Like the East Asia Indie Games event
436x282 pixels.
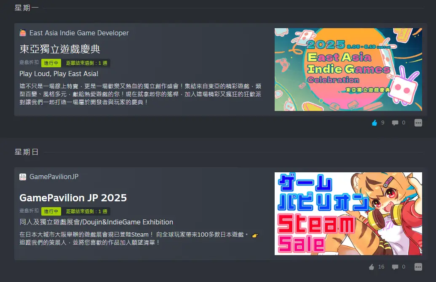click(374, 123)
